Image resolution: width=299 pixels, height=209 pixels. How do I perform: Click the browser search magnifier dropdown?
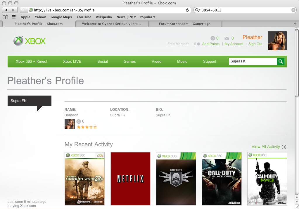198,10
